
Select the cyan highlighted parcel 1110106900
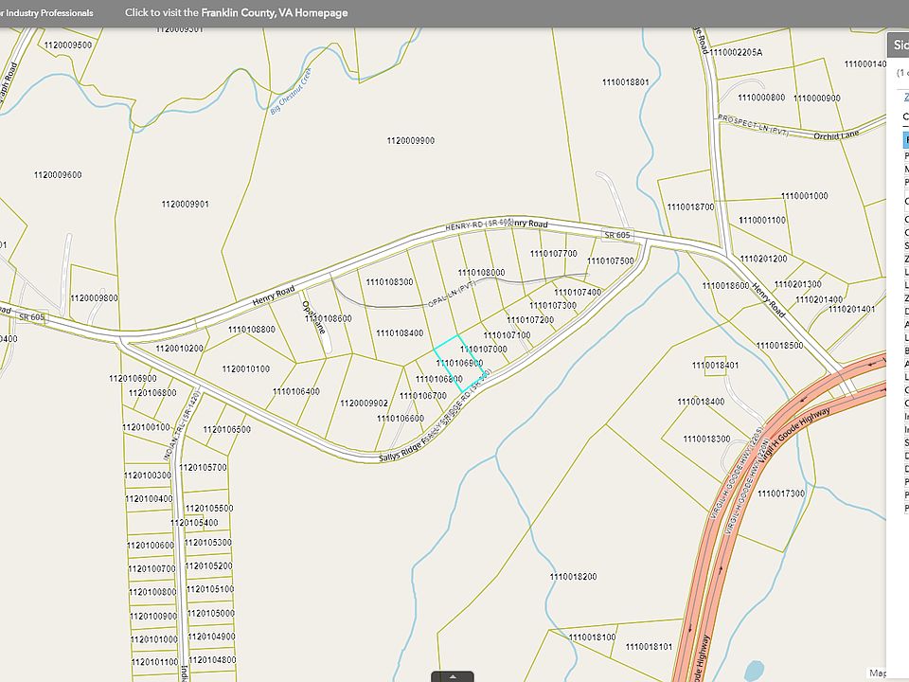pyautogui.click(x=458, y=363)
